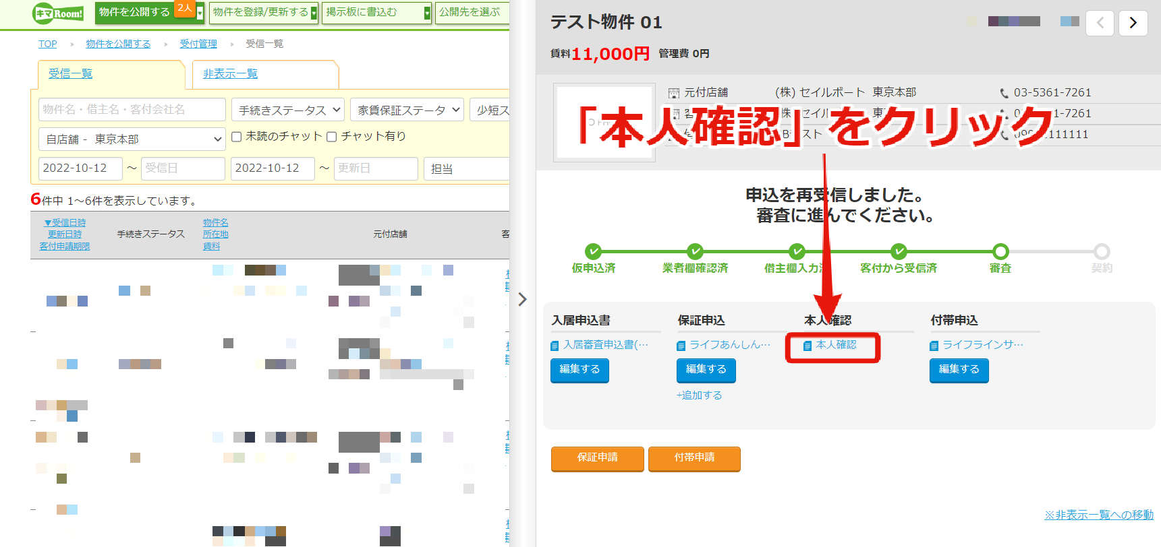Click 編集する under 保証申込
Viewport: 1161px width, 547px height.
pyautogui.click(x=706, y=370)
